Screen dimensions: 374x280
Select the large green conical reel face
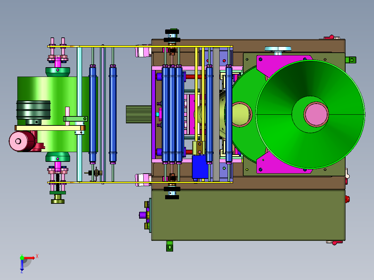click(x=310, y=114)
